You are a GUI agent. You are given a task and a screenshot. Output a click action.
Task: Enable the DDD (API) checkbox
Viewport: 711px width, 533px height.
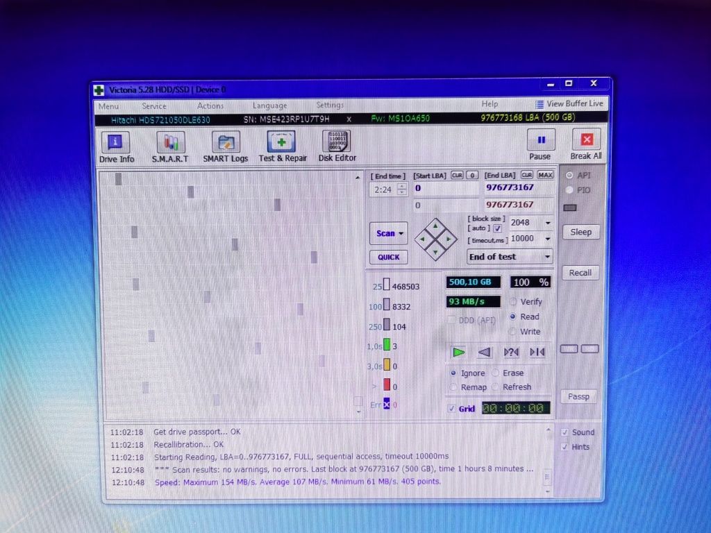coord(451,320)
